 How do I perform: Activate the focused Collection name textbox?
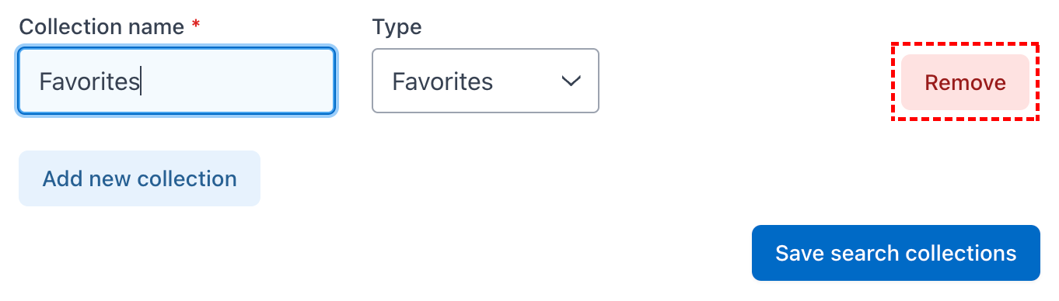(176, 81)
